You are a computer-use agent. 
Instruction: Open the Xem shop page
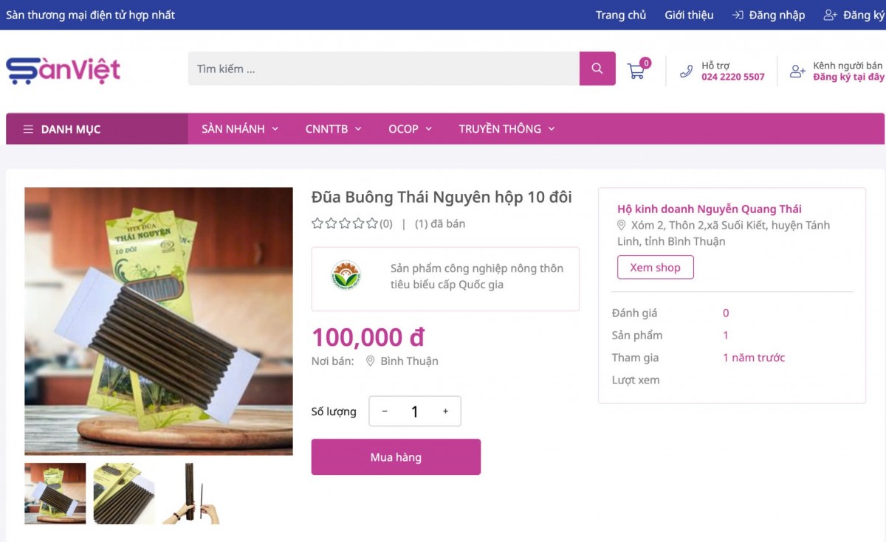655,267
